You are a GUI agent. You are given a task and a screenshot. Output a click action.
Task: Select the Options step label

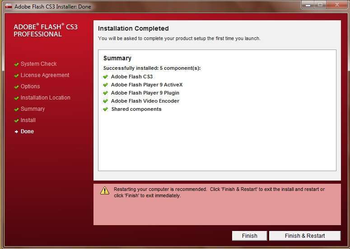30,86
